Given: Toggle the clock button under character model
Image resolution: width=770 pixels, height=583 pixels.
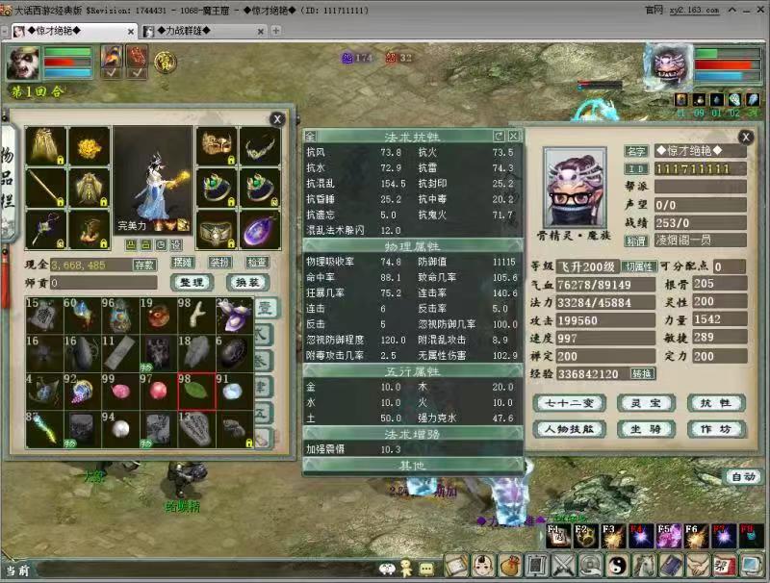Looking at the screenshot, I should [161, 244].
